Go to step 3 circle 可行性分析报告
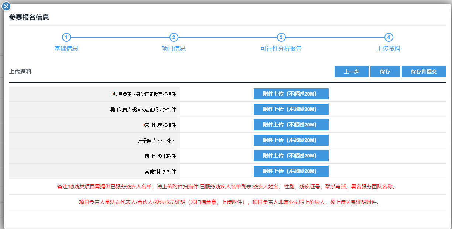Screen dimensions: 452x229 coord(281,37)
